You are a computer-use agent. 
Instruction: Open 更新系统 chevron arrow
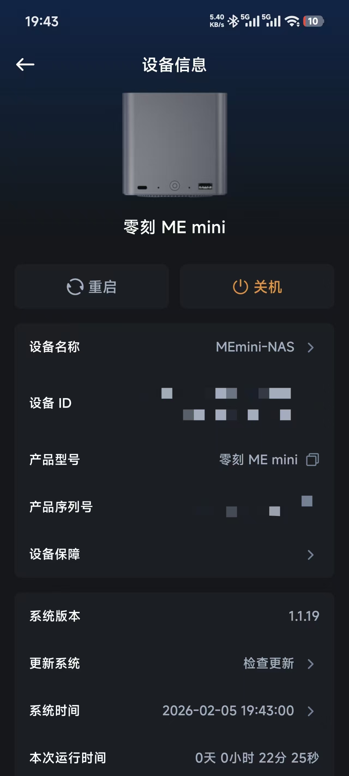311,664
